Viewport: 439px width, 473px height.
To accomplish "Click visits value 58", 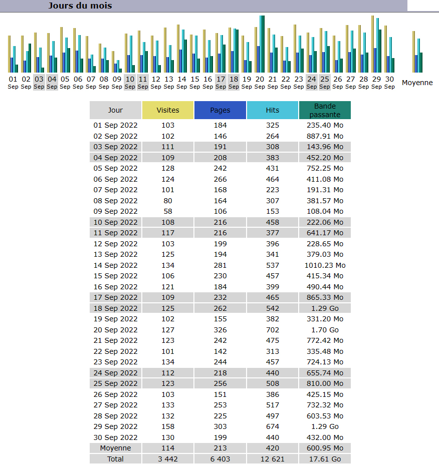I will coord(168,211).
